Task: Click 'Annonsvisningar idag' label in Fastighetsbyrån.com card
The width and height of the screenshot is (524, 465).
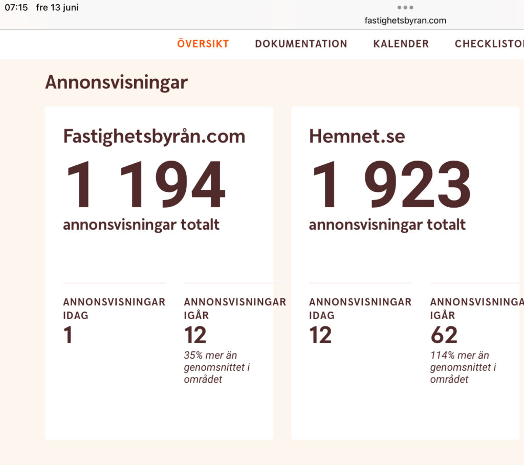Action: 114,308
